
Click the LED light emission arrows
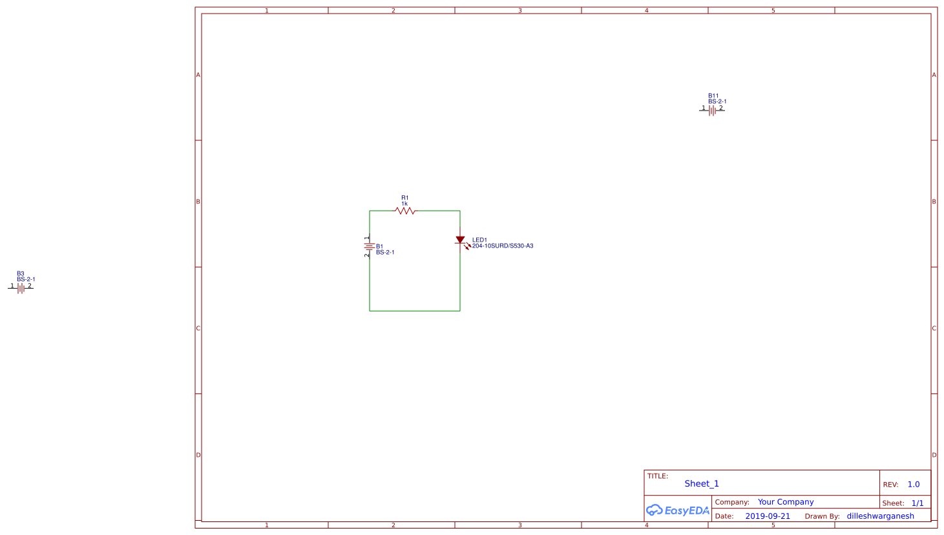click(467, 246)
